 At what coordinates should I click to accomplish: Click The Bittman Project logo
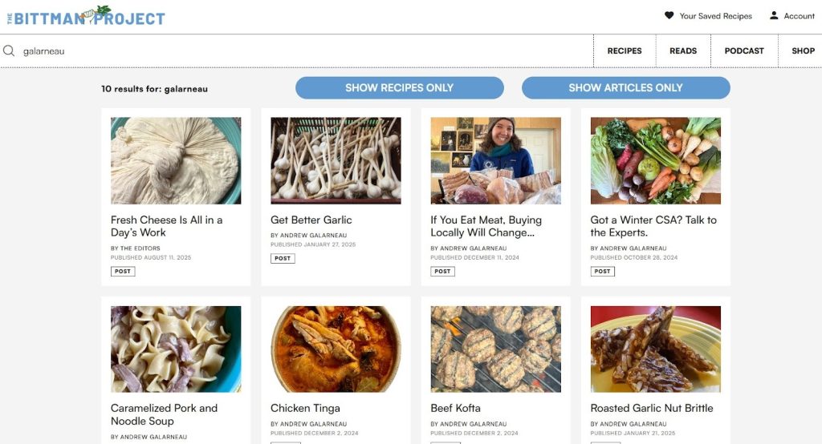click(x=86, y=16)
